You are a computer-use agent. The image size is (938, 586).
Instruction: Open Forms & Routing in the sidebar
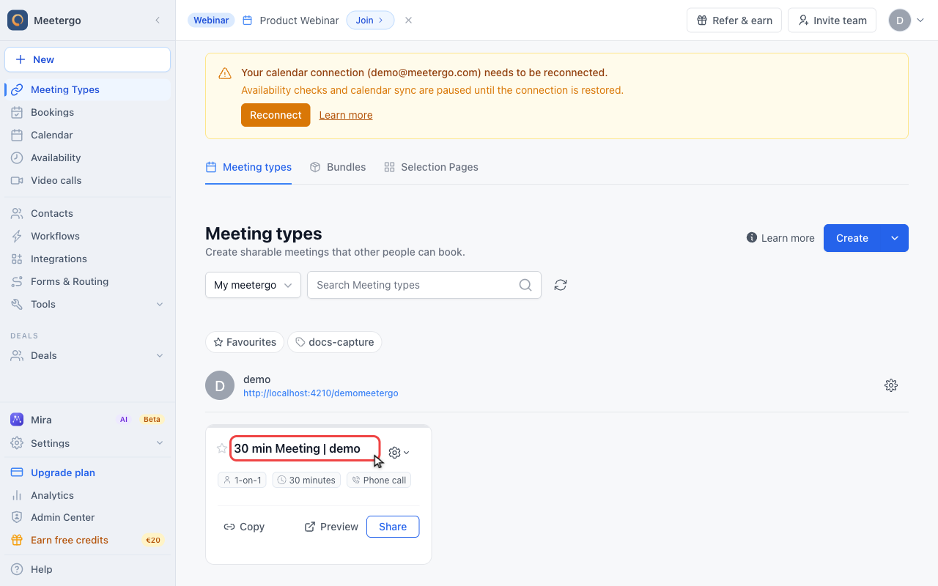(88, 281)
